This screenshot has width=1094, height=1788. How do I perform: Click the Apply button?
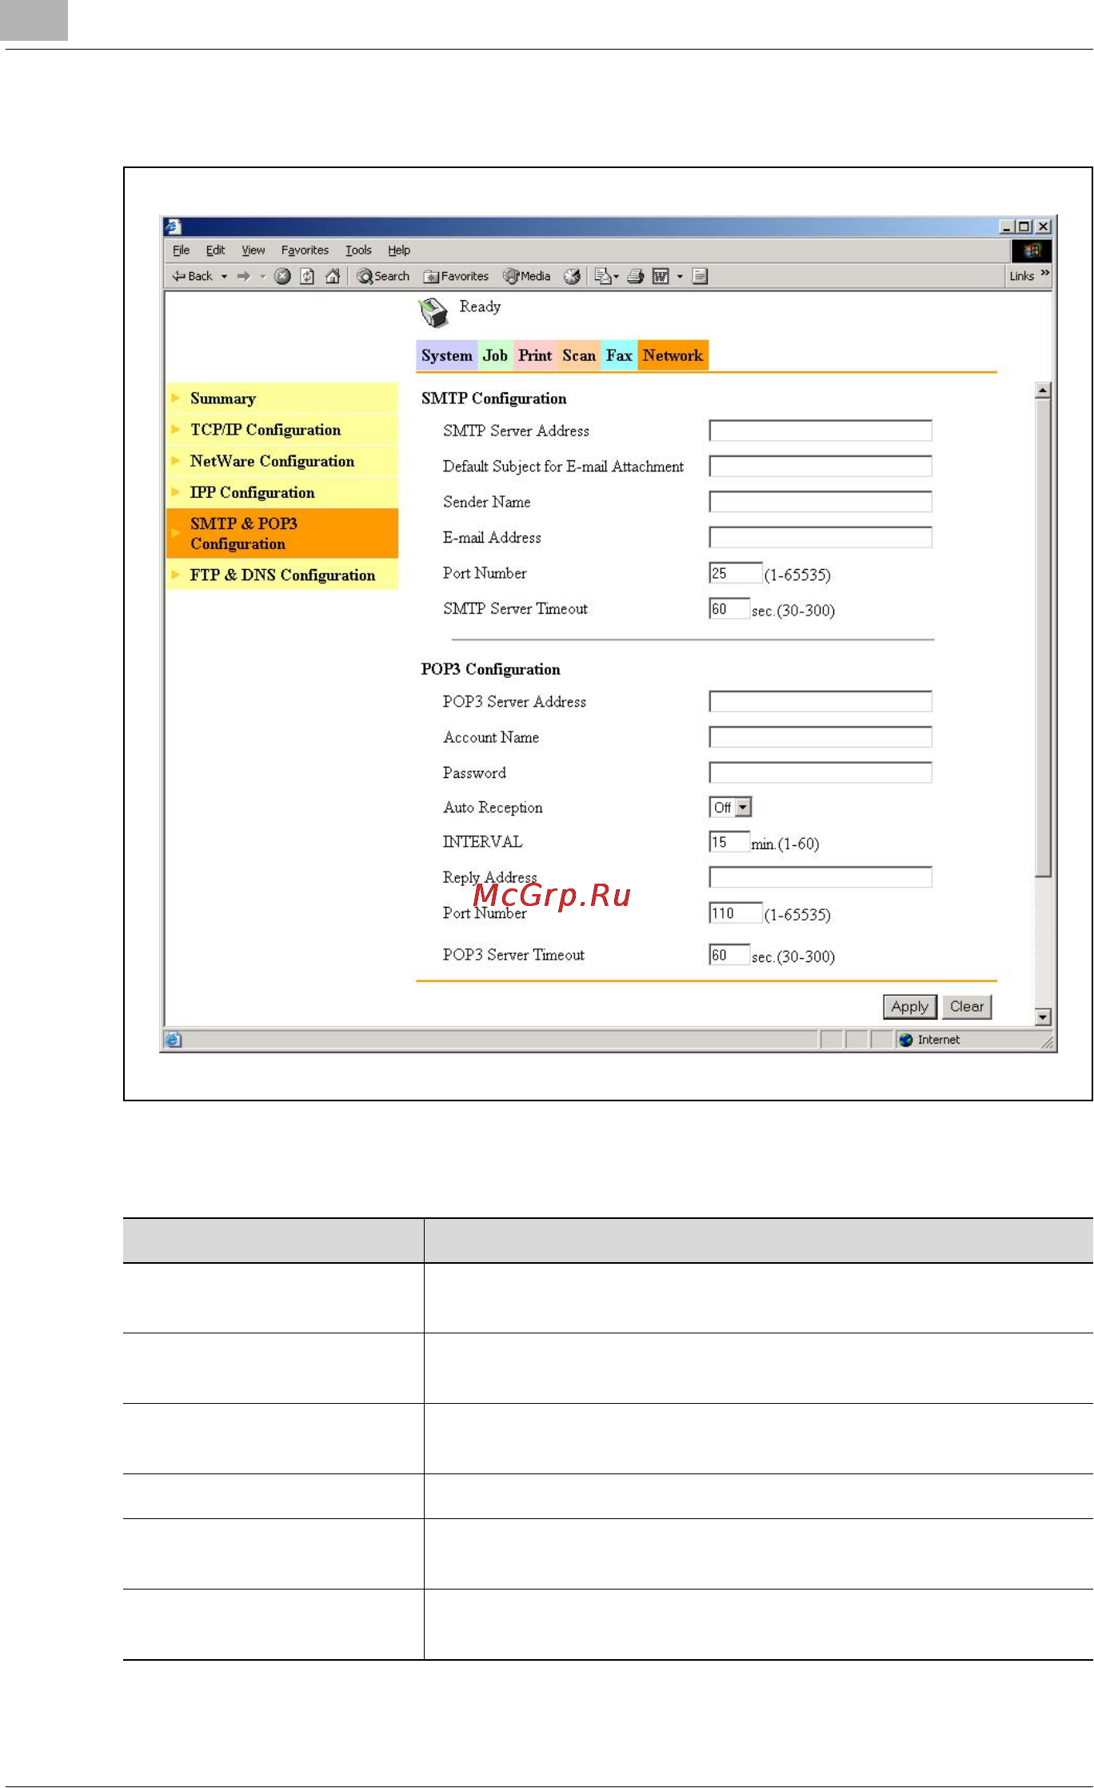click(910, 1007)
